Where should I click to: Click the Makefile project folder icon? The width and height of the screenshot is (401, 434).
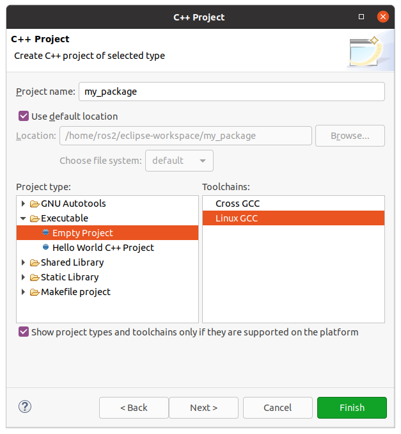[35, 292]
